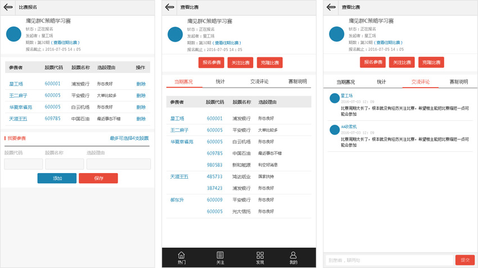Click 查看往期比赛 link on 比赛报名 screen
Viewport: 478px width, 268px height.
coord(66,43)
